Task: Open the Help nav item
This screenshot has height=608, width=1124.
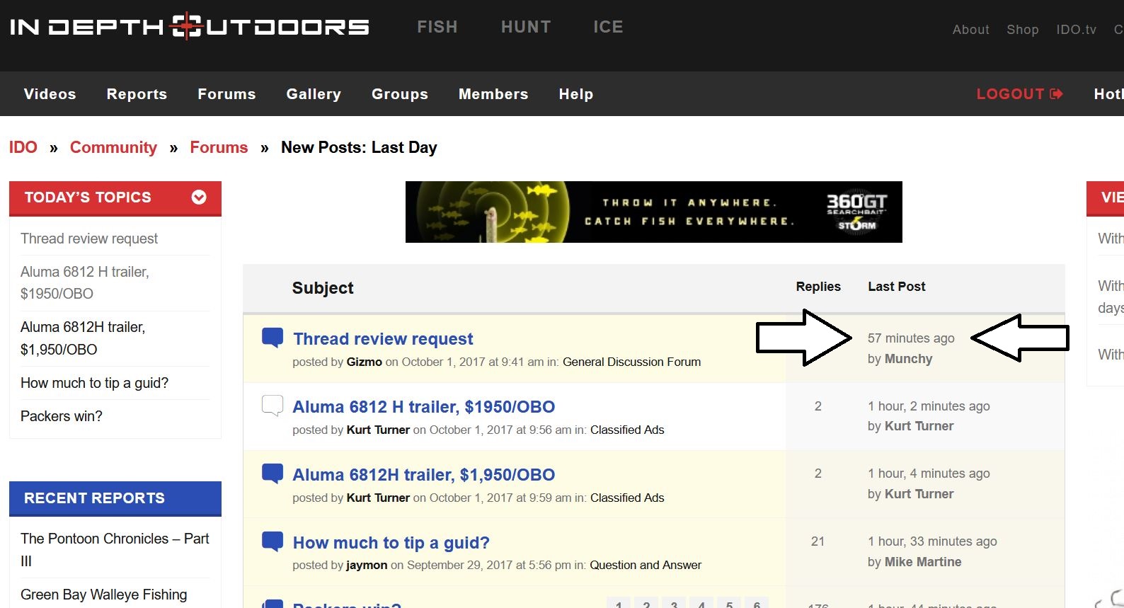Action: tap(576, 94)
